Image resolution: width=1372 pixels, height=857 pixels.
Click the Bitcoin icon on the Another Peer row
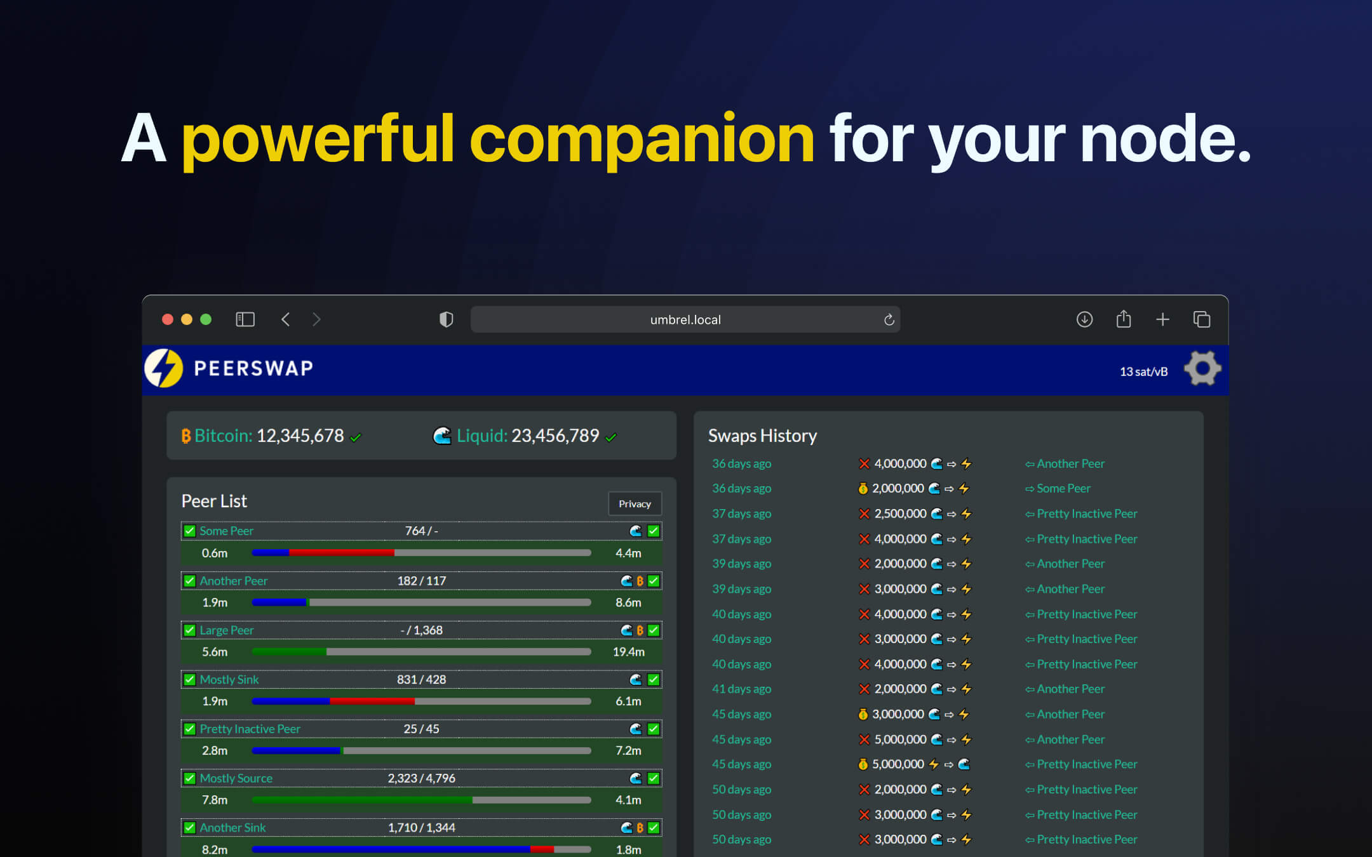tap(640, 580)
